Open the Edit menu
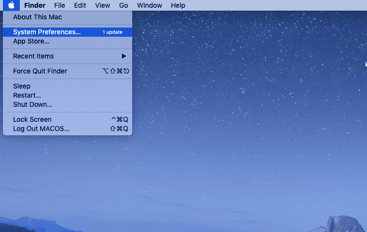This screenshot has width=367, height=232. click(x=80, y=5)
